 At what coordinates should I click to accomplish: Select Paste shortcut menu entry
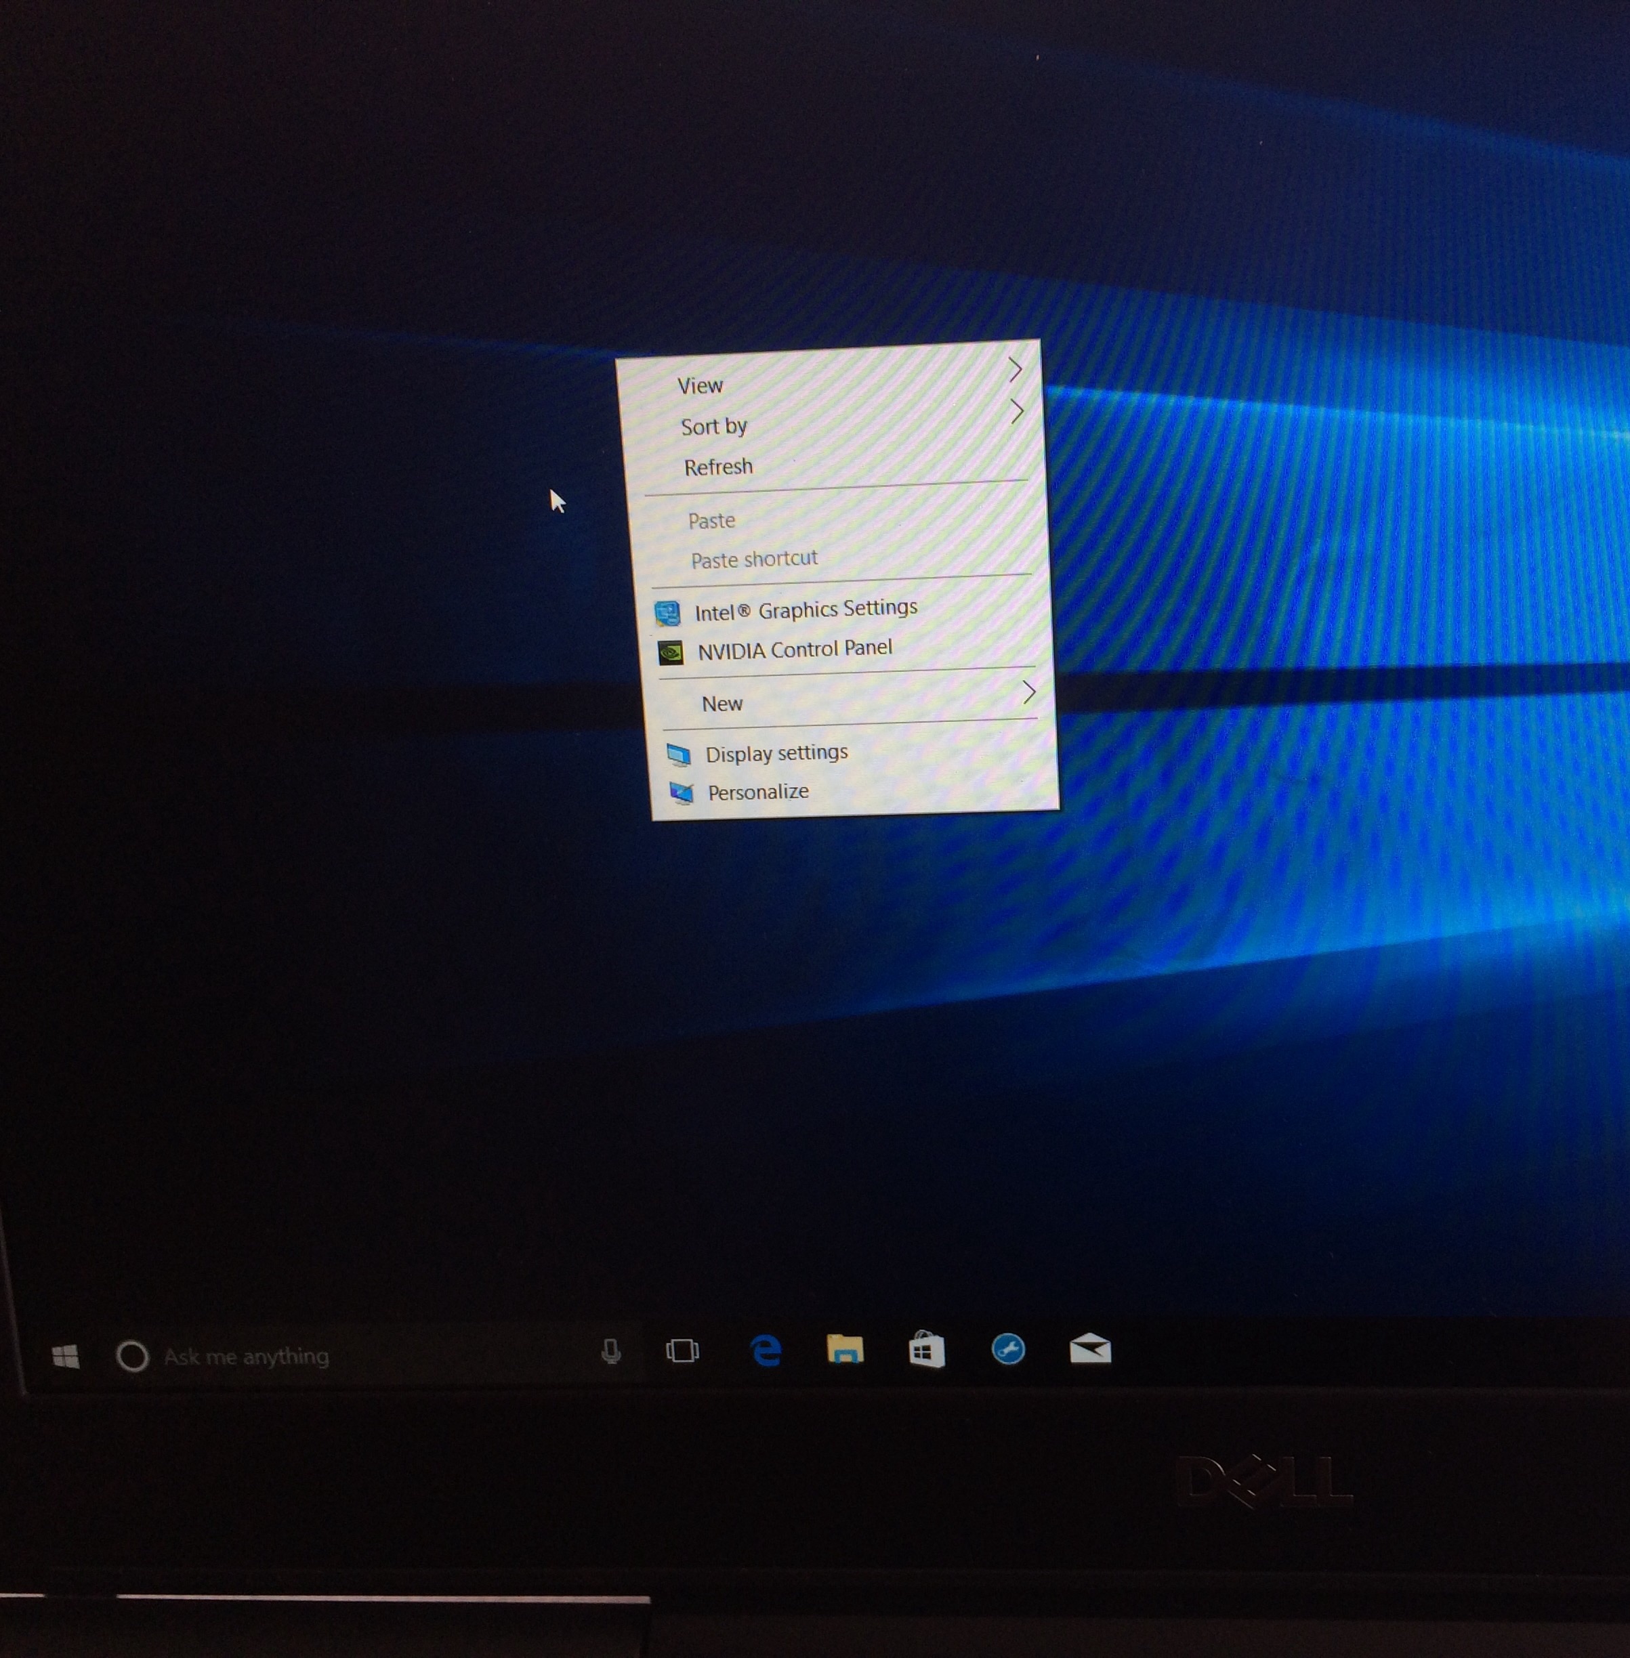tap(754, 559)
